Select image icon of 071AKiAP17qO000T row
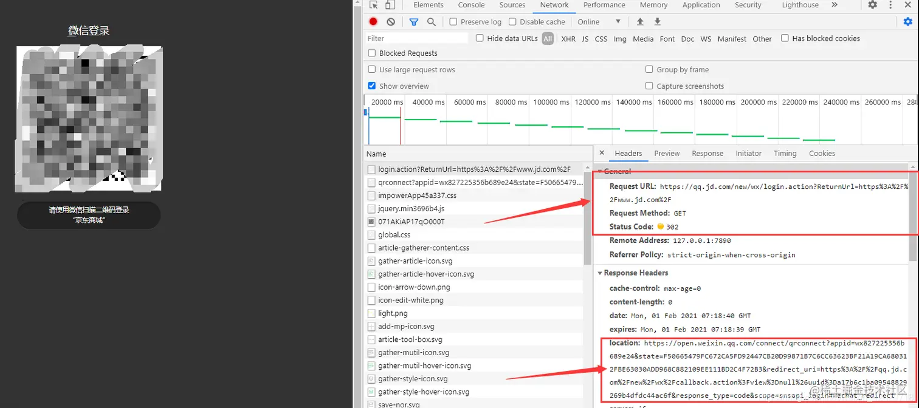Screen dimensions: 919x408 tap(371, 222)
